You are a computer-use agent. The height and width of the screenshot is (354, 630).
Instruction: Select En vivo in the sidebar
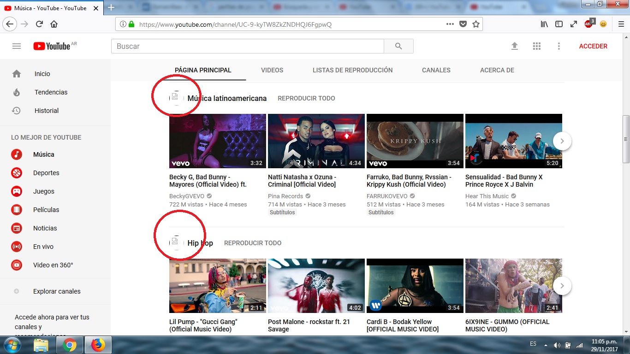[55, 247]
